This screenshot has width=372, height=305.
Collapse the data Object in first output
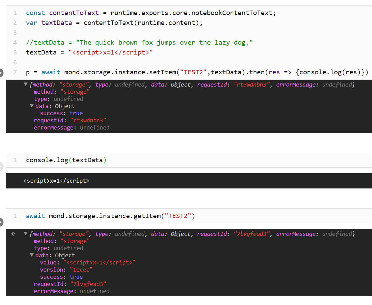(32, 106)
